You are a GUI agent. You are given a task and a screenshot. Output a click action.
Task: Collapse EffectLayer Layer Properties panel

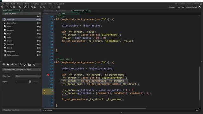40,69
